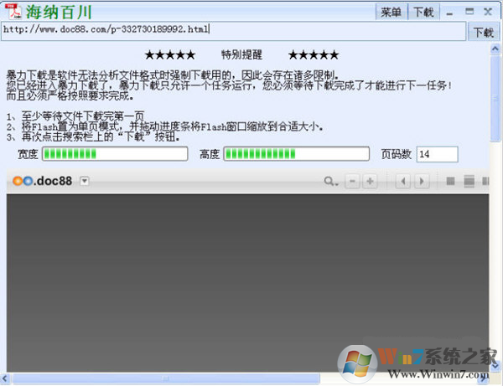The image size is (503, 386).
Task: Switch to continuous page view mode
Action: point(469,182)
